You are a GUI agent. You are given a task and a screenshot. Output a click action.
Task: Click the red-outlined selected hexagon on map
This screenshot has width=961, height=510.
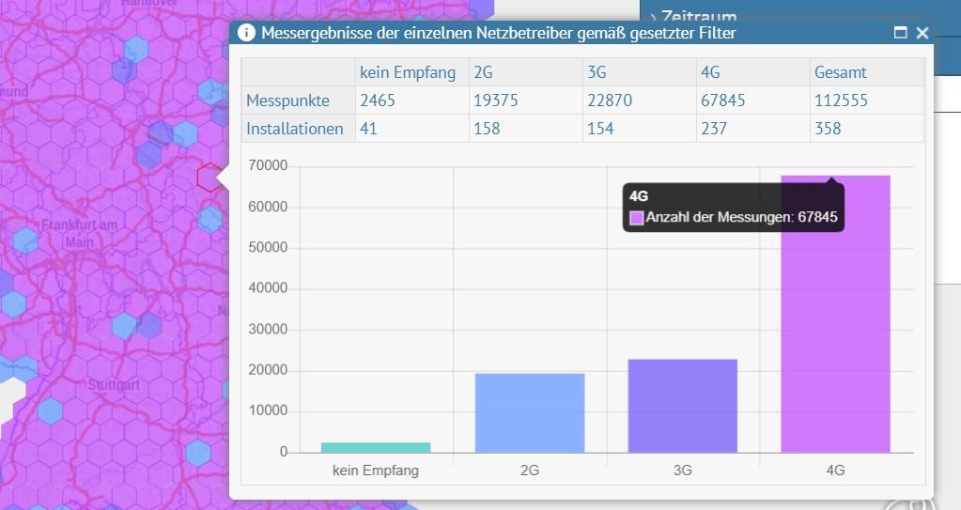click(x=209, y=177)
